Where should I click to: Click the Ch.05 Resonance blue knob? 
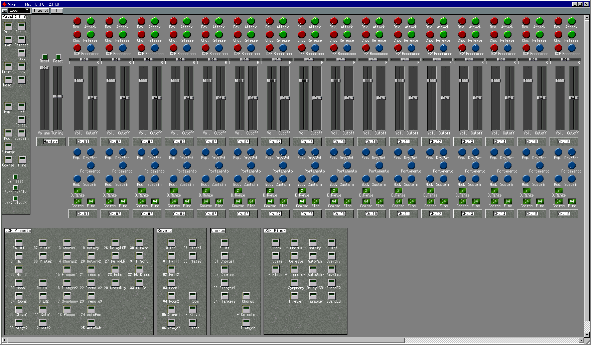click(219, 48)
